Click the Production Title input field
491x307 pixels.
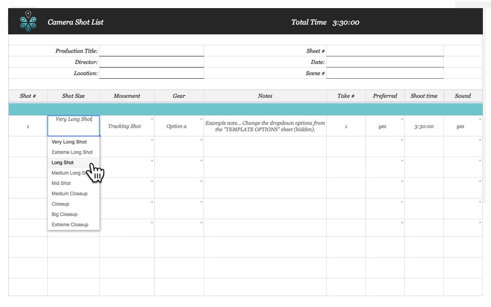click(x=151, y=51)
